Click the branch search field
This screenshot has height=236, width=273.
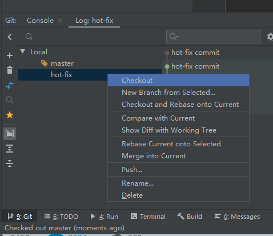(90, 37)
